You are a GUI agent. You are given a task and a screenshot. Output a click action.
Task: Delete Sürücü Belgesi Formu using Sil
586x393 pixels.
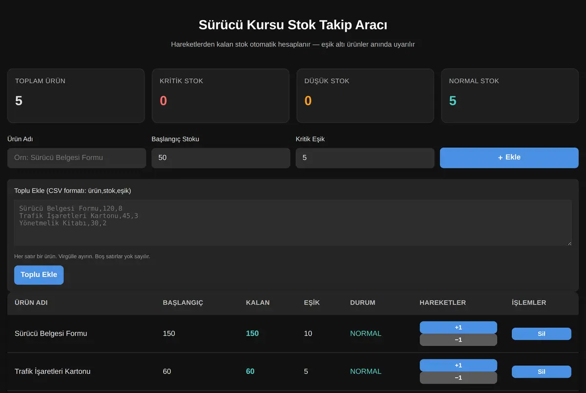click(542, 334)
